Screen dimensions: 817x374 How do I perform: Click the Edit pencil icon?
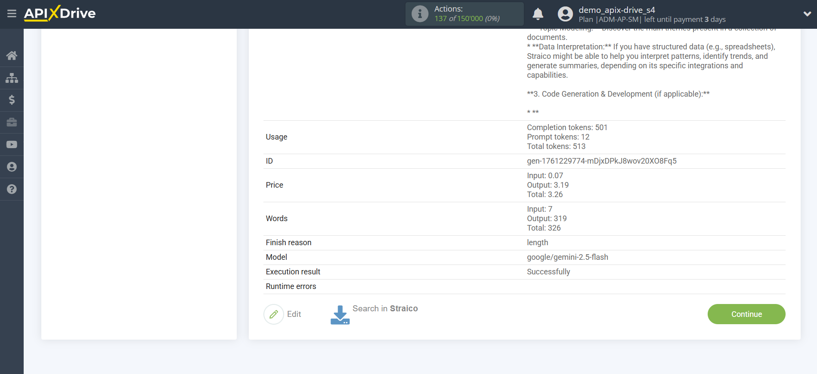274,314
